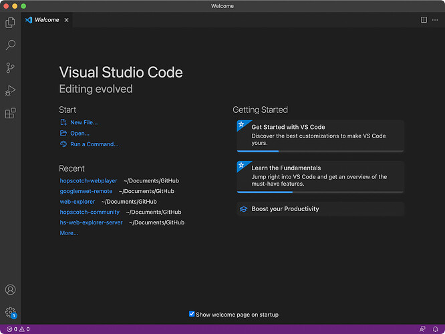Click the feedback icon in status bar

tap(422, 329)
